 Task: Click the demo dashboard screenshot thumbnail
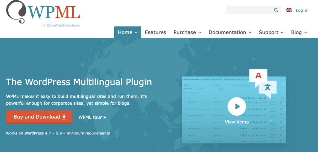pyautogui.click(x=234, y=110)
